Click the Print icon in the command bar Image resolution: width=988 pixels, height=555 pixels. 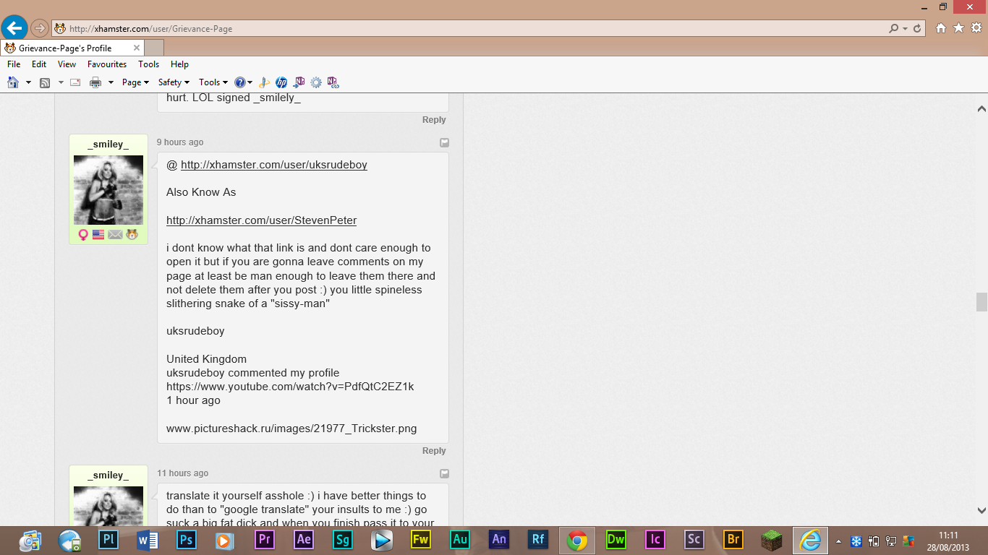point(95,82)
